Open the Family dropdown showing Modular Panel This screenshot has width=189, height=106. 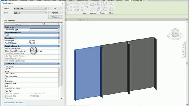[x=30, y=8]
